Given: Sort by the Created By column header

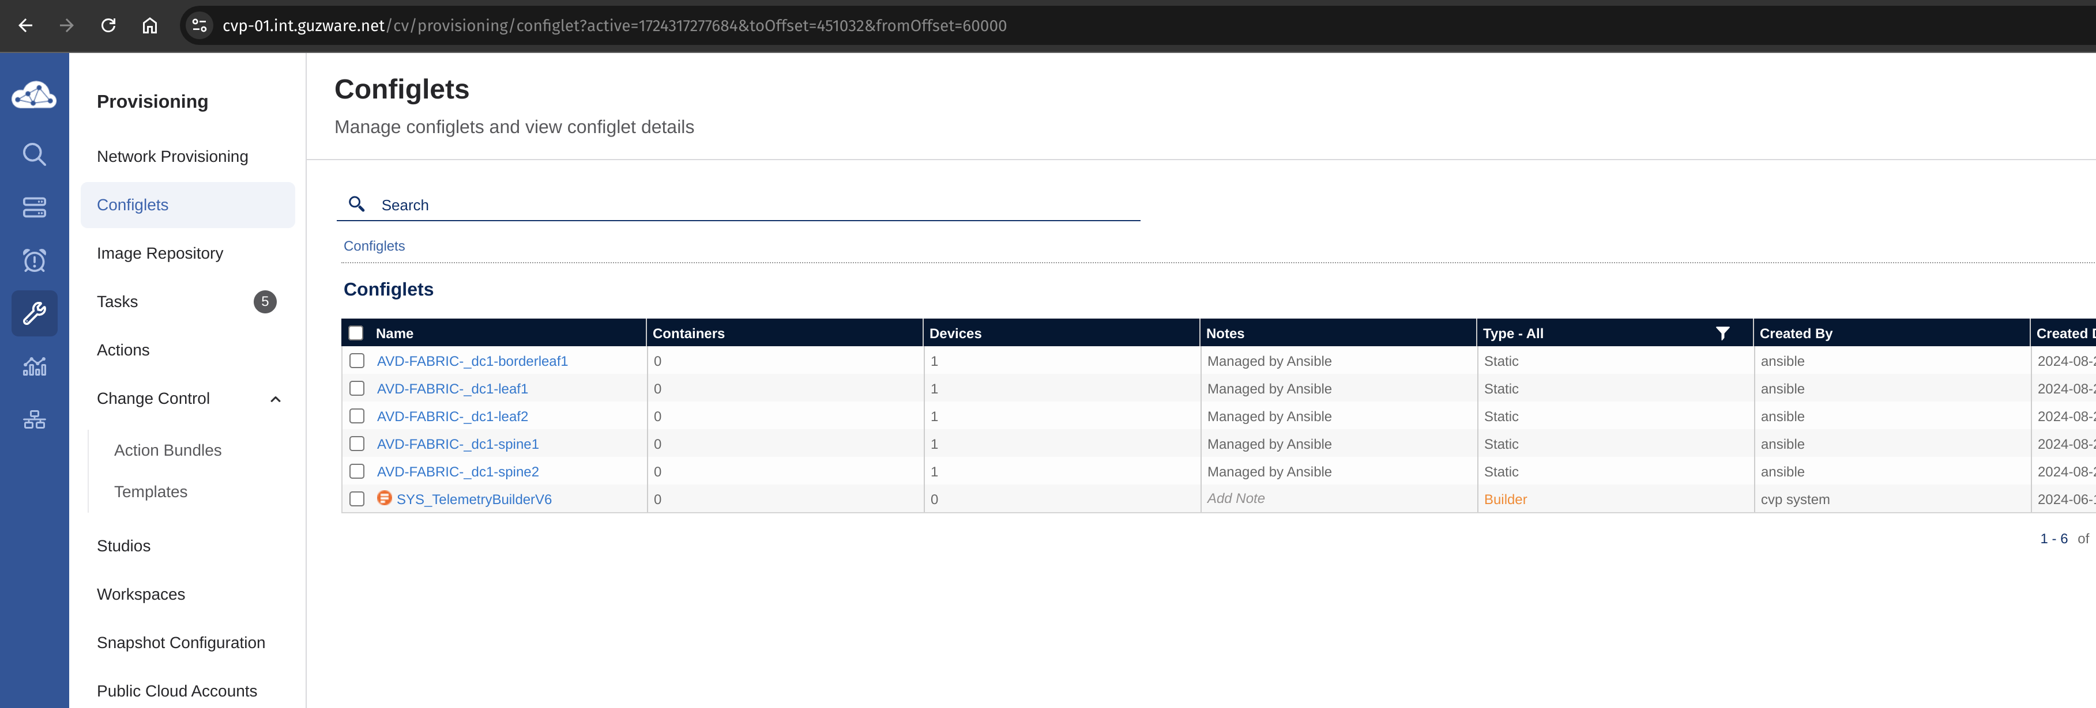Looking at the screenshot, I should tap(1796, 334).
